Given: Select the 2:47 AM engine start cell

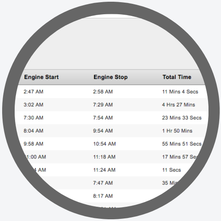Looking at the screenshot, I should (x=33, y=92).
